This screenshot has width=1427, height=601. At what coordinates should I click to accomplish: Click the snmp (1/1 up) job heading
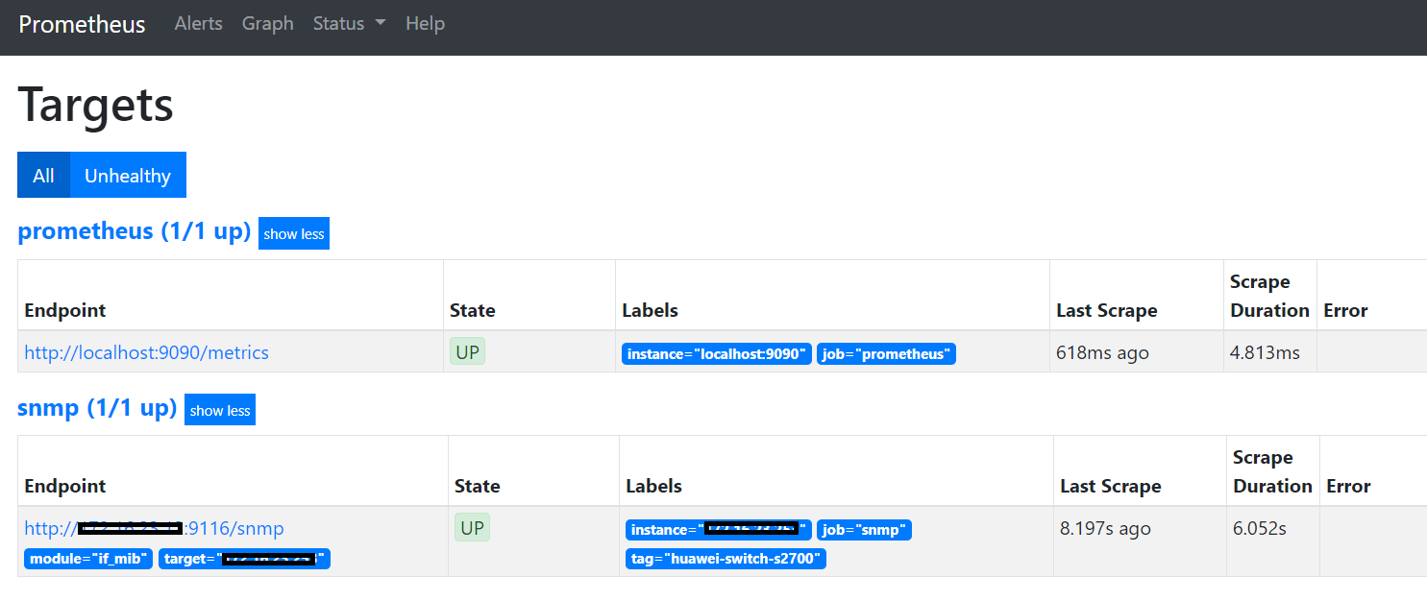97,408
